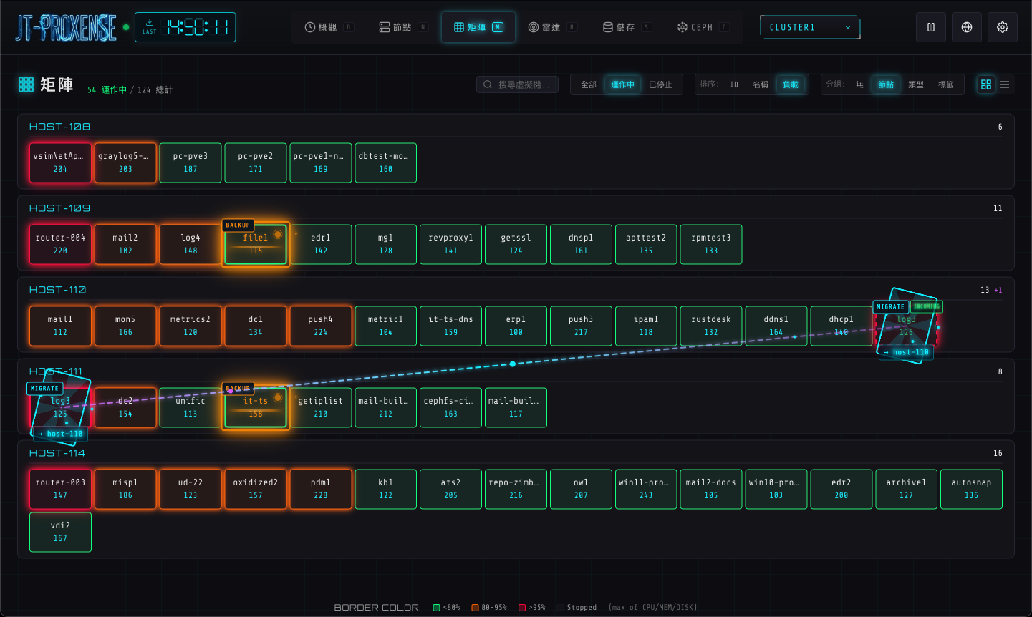Filter VMs by 運作中 (running)
The height and width of the screenshot is (617, 1032).
click(x=622, y=84)
